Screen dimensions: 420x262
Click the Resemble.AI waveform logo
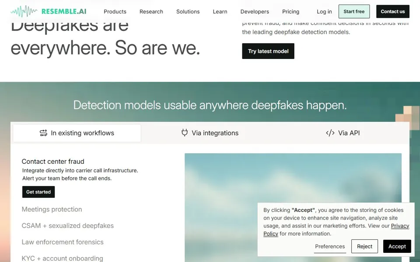(49, 11)
